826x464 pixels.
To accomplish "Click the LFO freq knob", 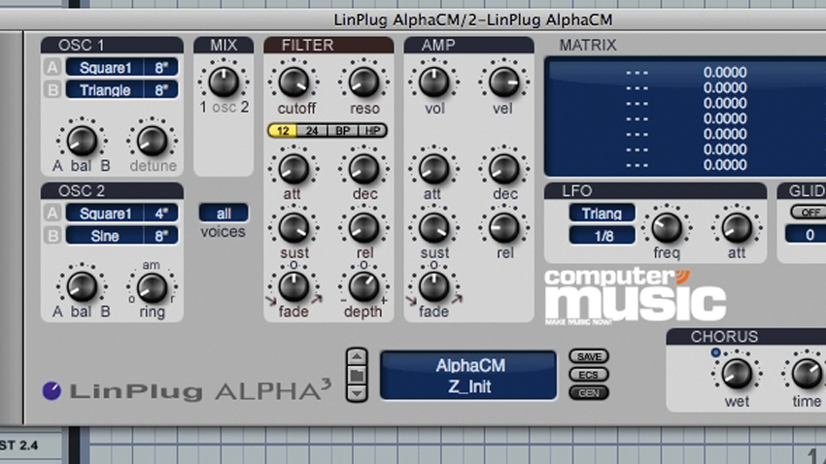I will click(667, 228).
